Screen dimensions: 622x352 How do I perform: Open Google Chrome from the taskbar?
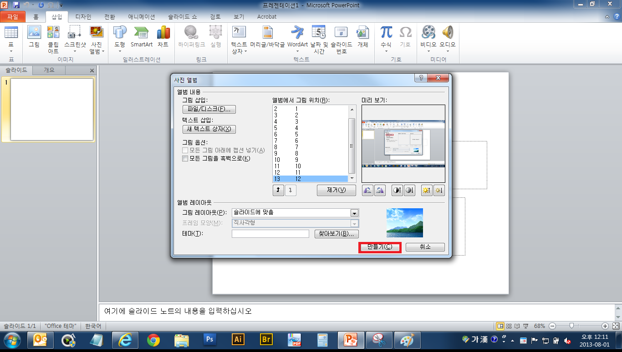tap(153, 340)
